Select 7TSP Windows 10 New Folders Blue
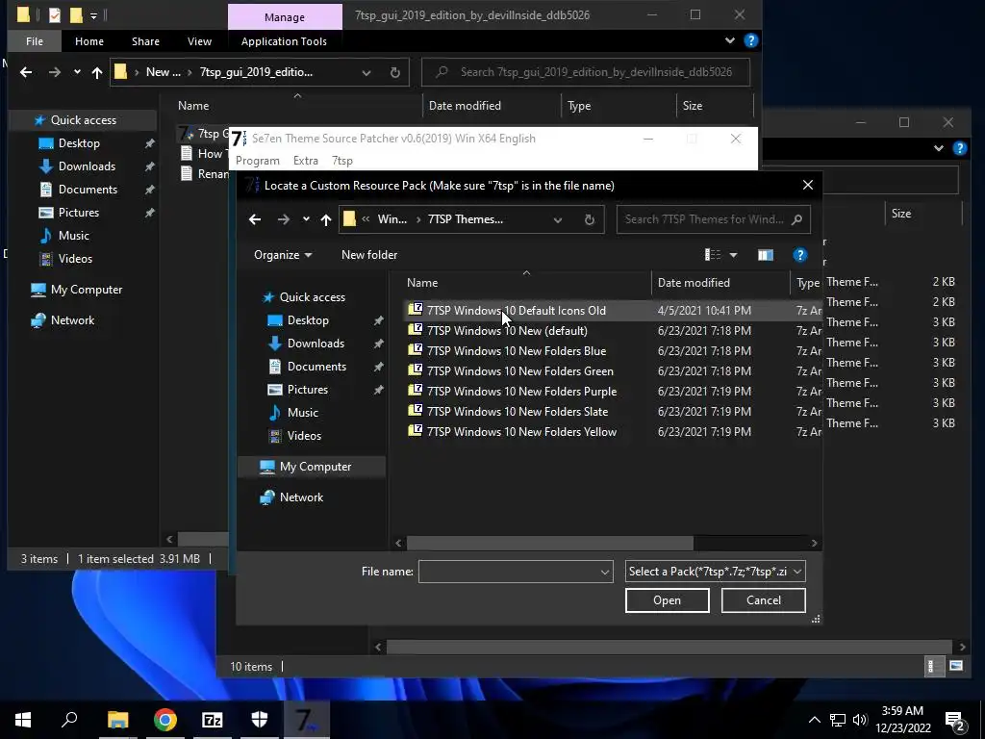 pos(516,350)
